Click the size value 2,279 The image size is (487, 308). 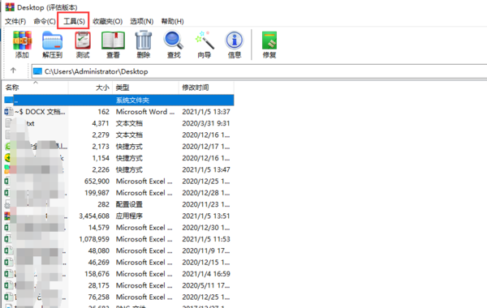(x=101, y=135)
